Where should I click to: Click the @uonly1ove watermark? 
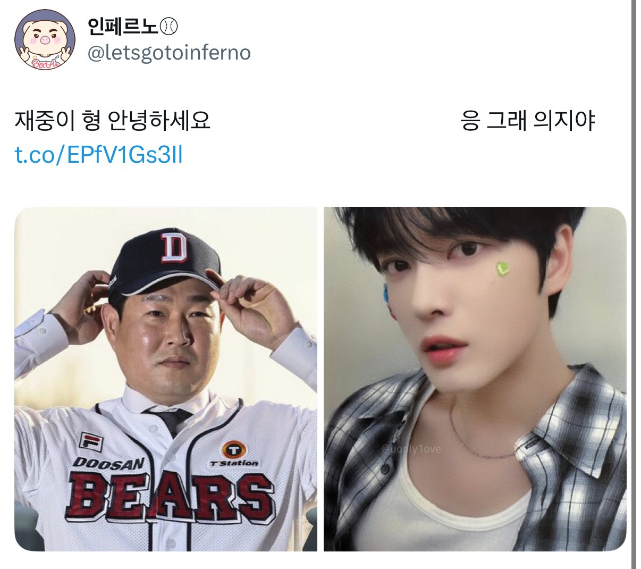click(411, 449)
